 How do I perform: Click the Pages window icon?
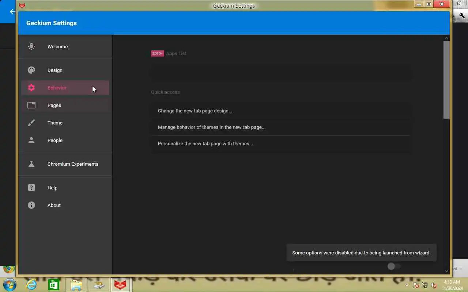31,105
